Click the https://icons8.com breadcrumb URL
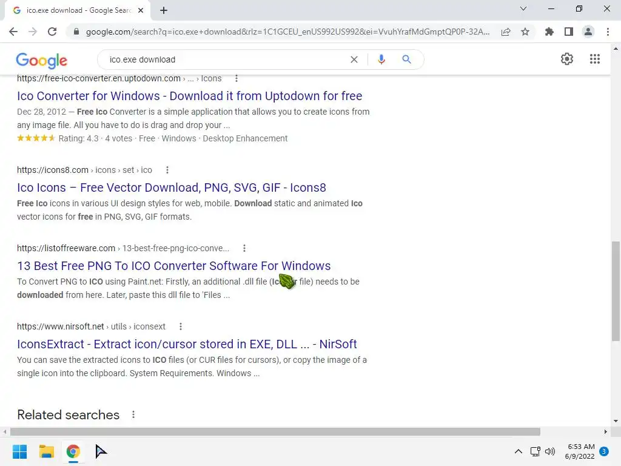621x466 pixels. pos(53,170)
